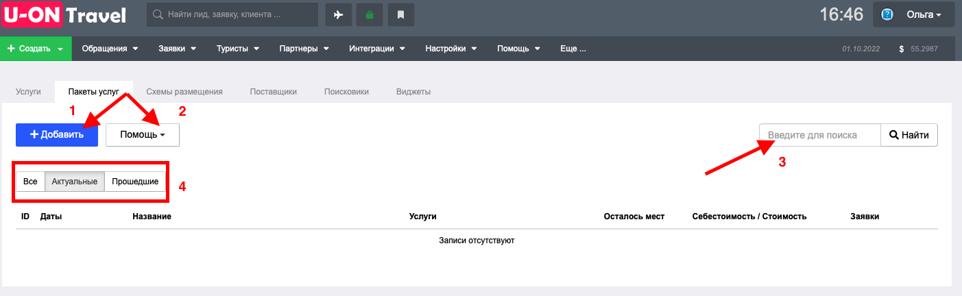Image resolution: width=962 pixels, height=296 pixels.
Task: Expand the Настройки menu
Action: (x=450, y=49)
